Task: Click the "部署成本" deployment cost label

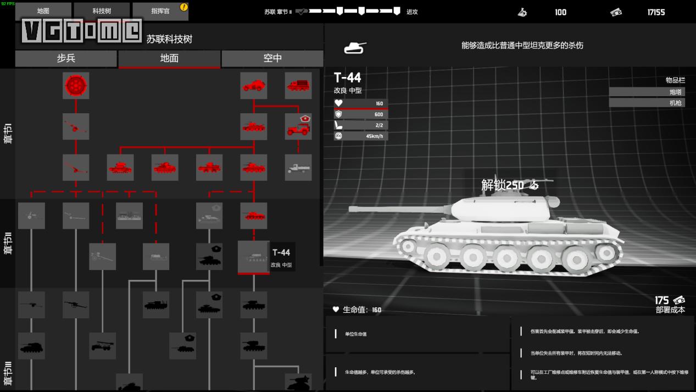Action: click(x=670, y=310)
